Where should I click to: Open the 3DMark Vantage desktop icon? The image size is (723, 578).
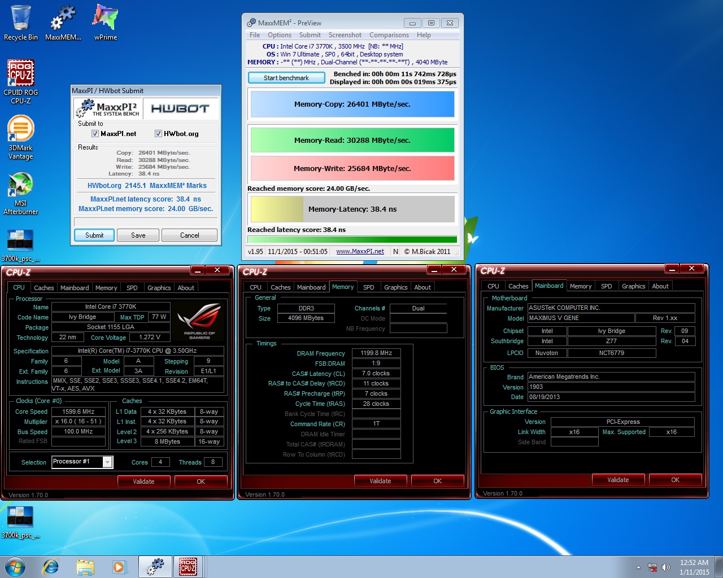tap(21, 137)
